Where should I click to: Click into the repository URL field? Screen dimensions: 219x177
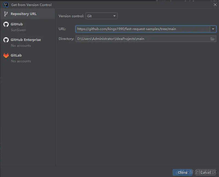click(x=143, y=29)
